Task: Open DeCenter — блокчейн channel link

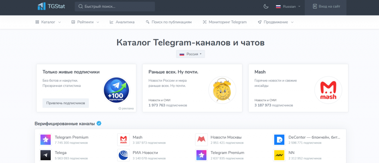Action: (314, 137)
